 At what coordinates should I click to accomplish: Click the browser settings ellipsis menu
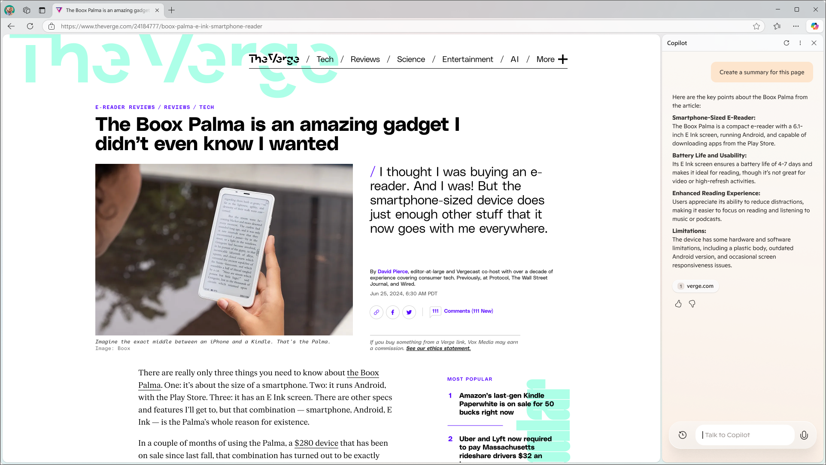[x=796, y=26]
